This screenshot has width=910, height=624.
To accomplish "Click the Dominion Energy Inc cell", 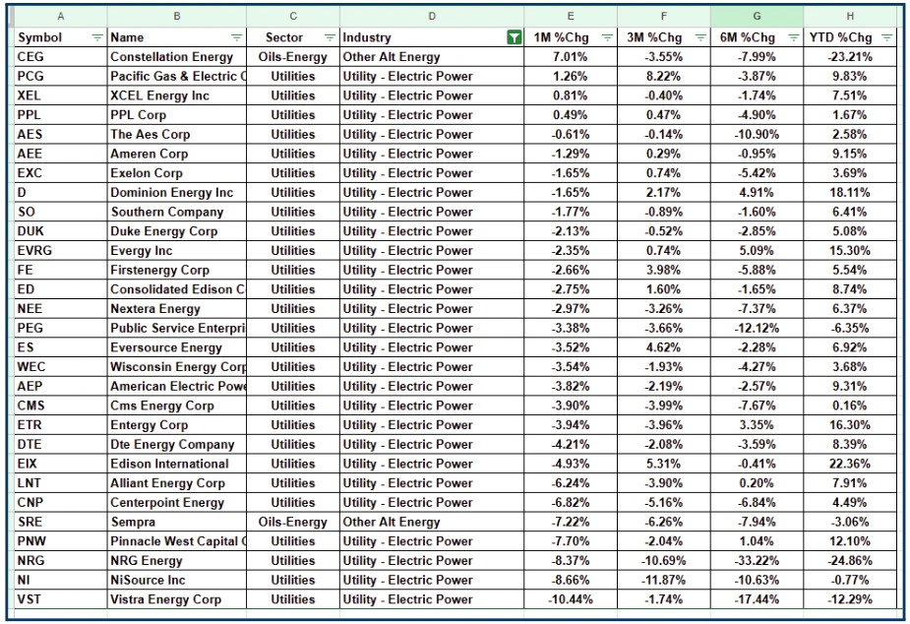I will (177, 193).
